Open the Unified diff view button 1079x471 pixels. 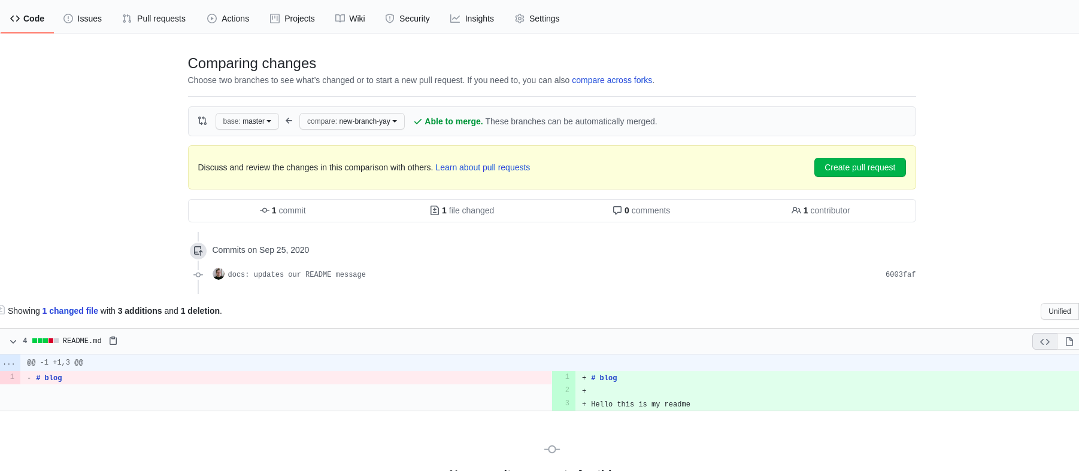(1059, 311)
